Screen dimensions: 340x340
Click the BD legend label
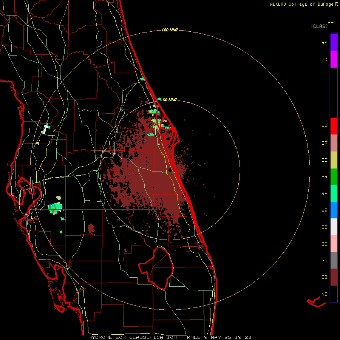pos(324,160)
